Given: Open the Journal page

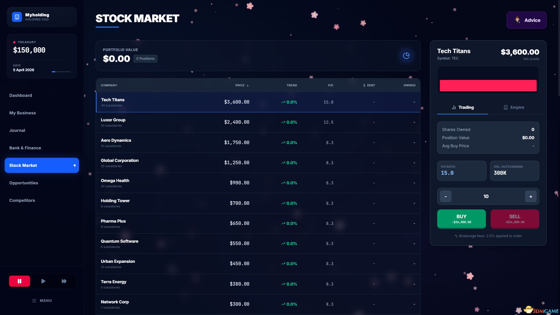Looking at the screenshot, I should (42, 130).
